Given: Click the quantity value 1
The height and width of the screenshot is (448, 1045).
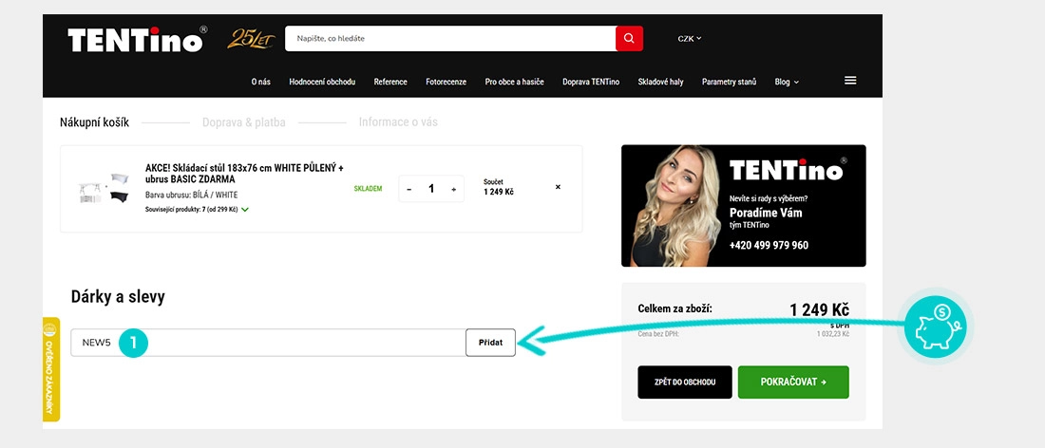Looking at the screenshot, I should pos(431,189).
